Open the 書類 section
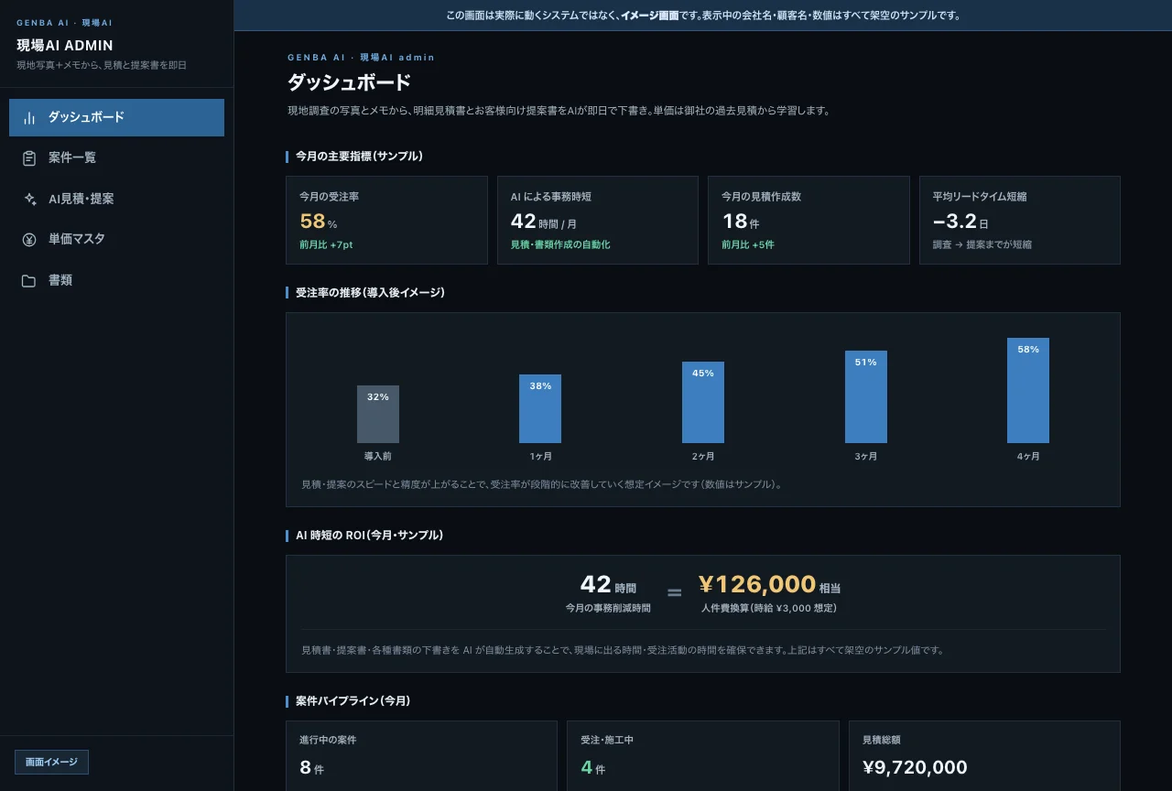The image size is (1172, 791). point(116,280)
